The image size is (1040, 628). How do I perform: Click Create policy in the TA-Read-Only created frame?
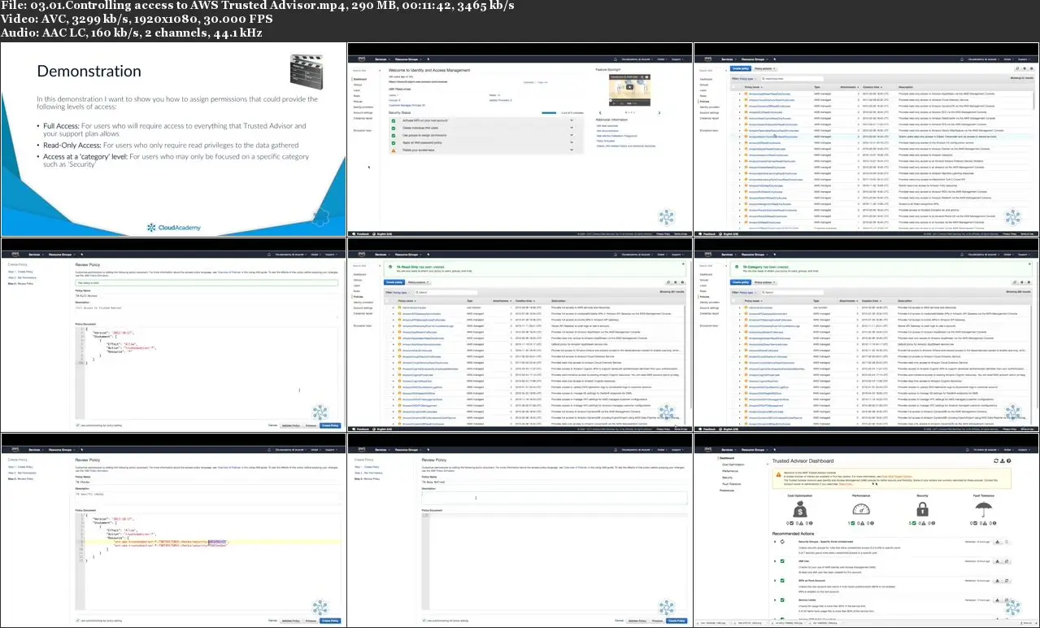(x=394, y=282)
